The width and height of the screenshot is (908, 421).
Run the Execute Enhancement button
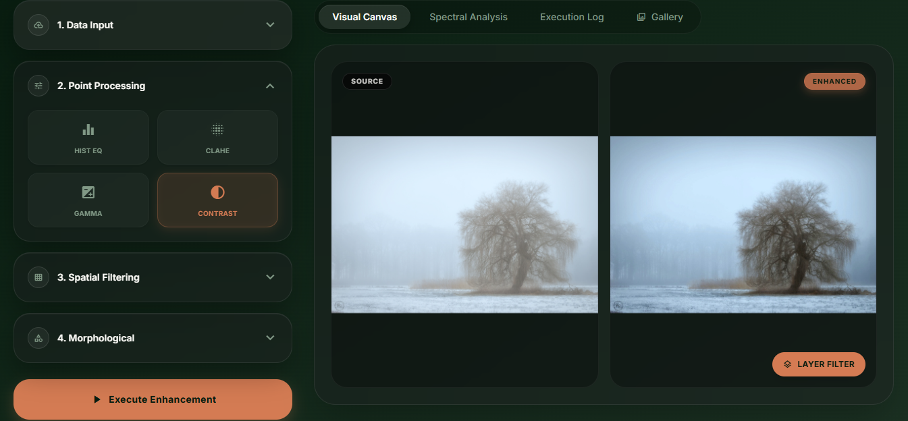[x=153, y=399]
